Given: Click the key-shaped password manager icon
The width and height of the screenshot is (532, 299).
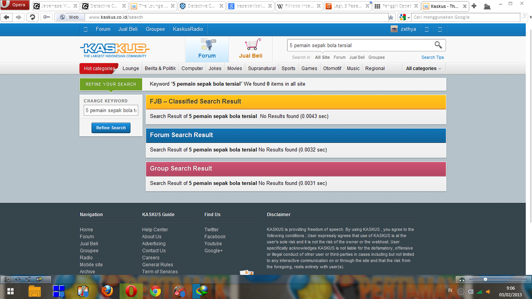Looking at the screenshot, I should point(46,17).
